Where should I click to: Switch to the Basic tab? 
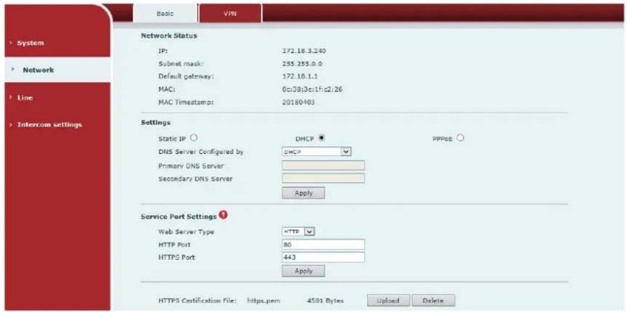click(165, 13)
